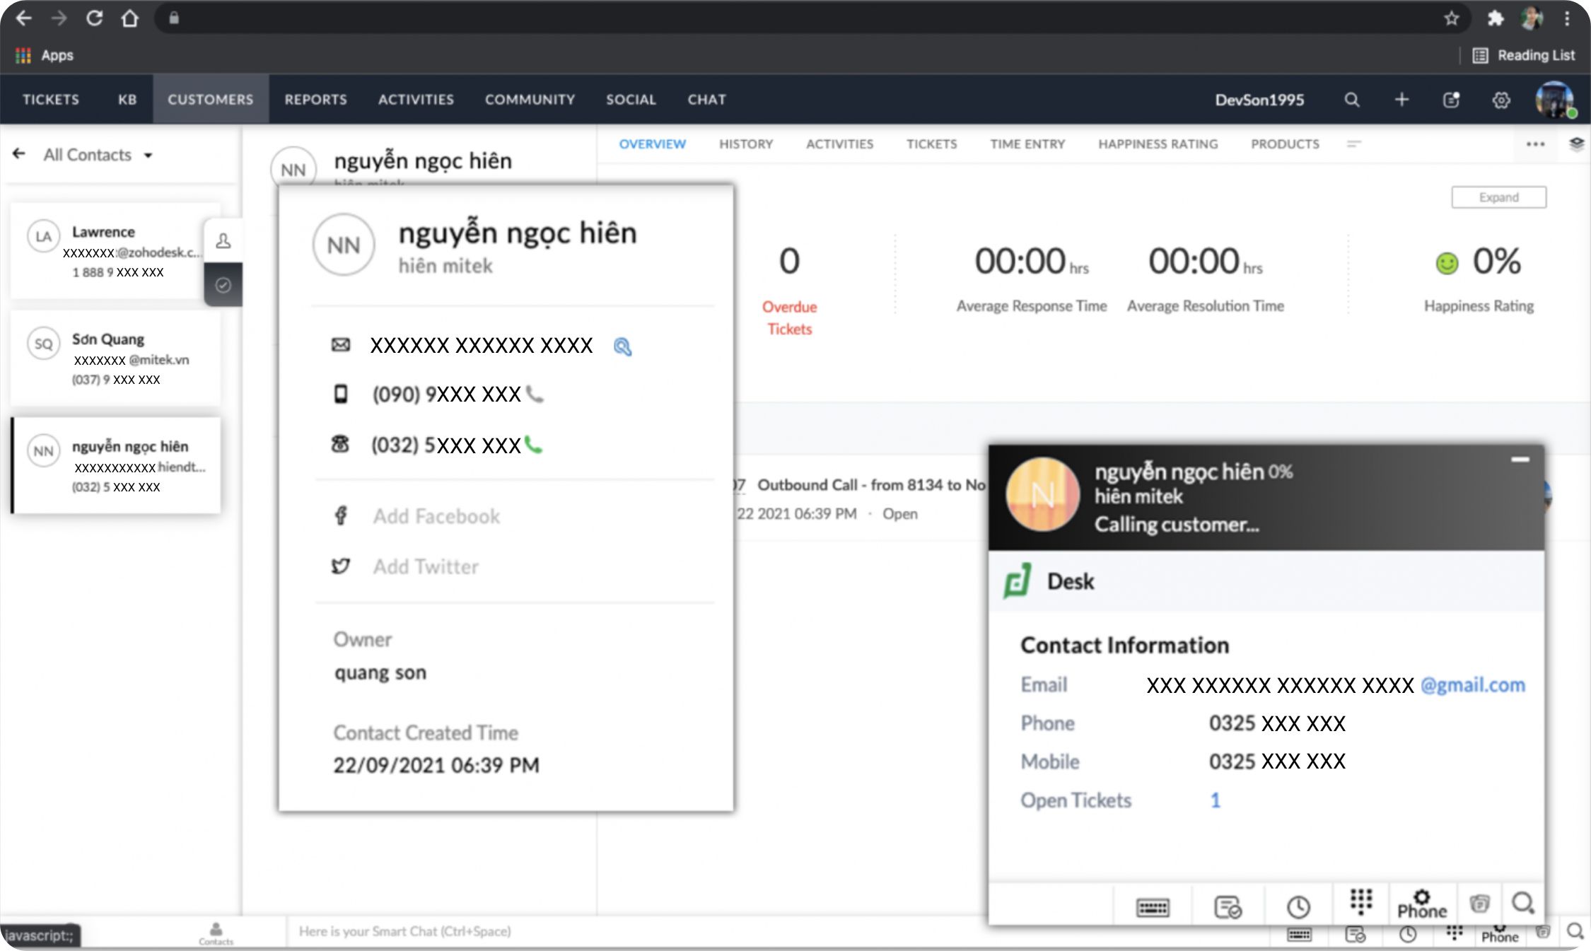Open the setup gear icon in header
The width and height of the screenshot is (1591, 951).
tap(1501, 100)
